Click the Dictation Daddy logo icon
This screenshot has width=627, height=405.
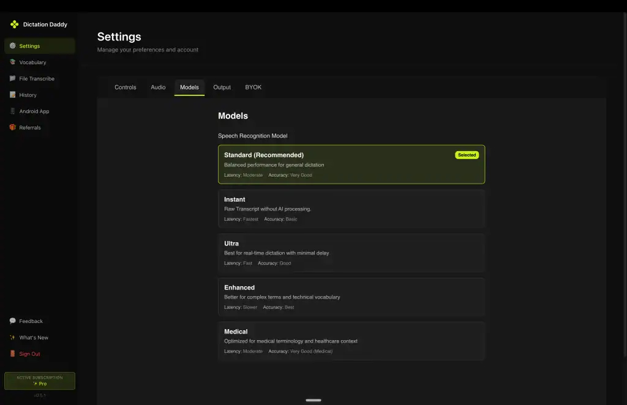(15, 24)
